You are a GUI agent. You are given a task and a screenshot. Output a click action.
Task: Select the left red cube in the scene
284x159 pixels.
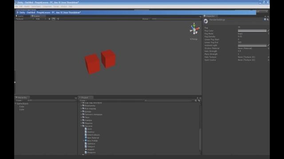click(92, 64)
